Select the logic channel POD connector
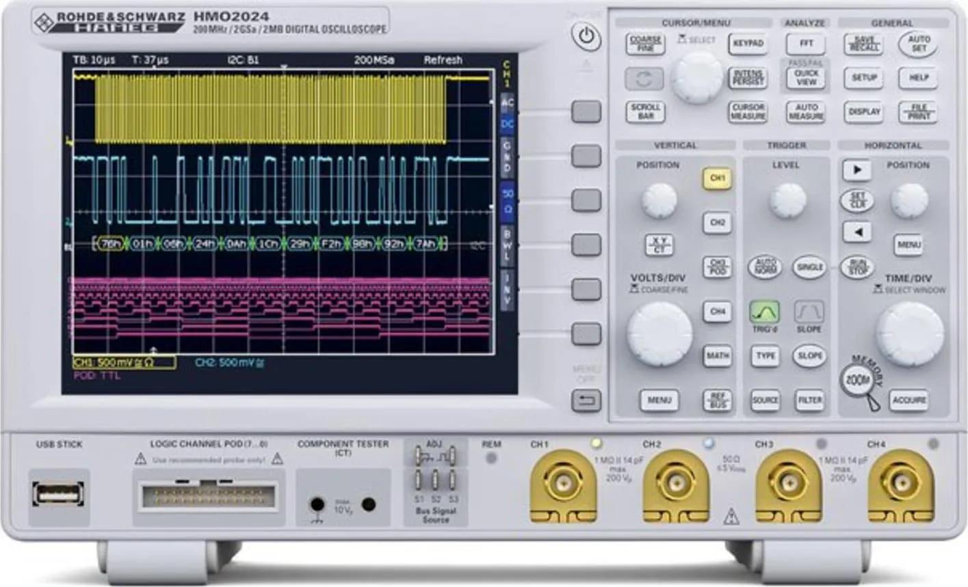Viewport: 968px width, 587px height. coord(208,495)
